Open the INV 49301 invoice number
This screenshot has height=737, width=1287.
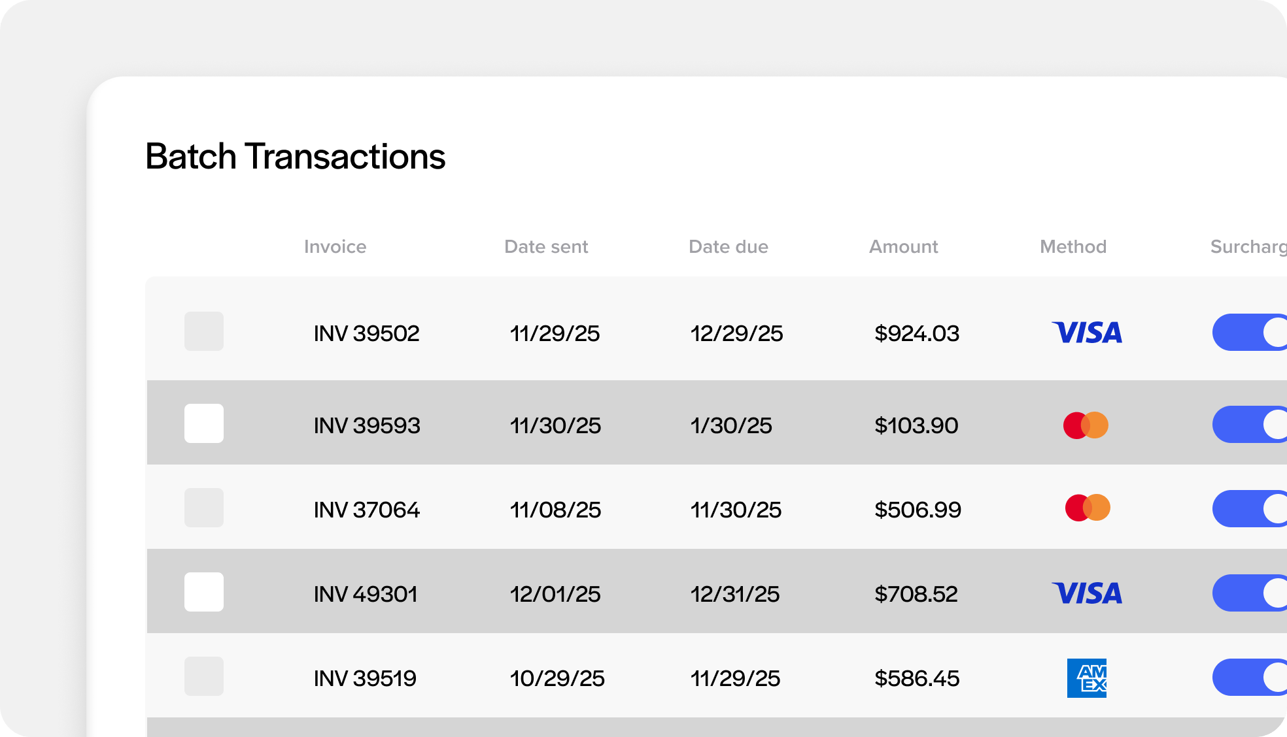tap(366, 594)
